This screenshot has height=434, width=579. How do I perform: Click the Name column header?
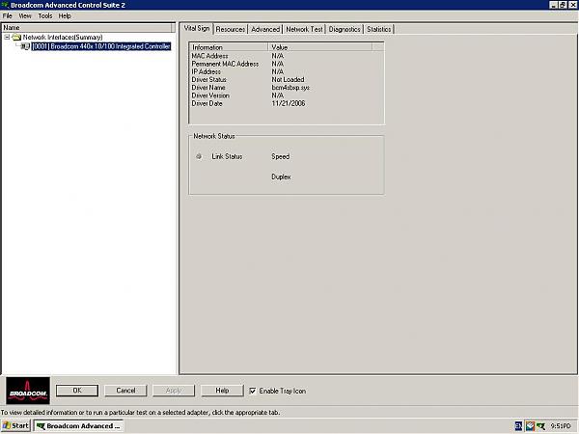pos(87,28)
